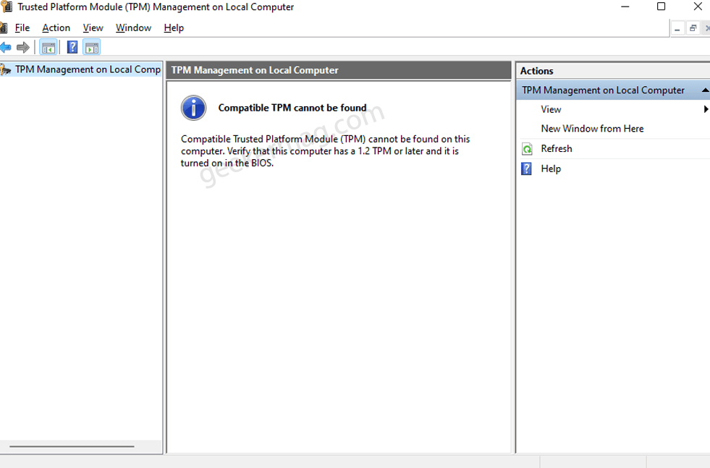The width and height of the screenshot is (710, 468).
Task: Click the Refresh action link
Action: [x=557, y=148]
